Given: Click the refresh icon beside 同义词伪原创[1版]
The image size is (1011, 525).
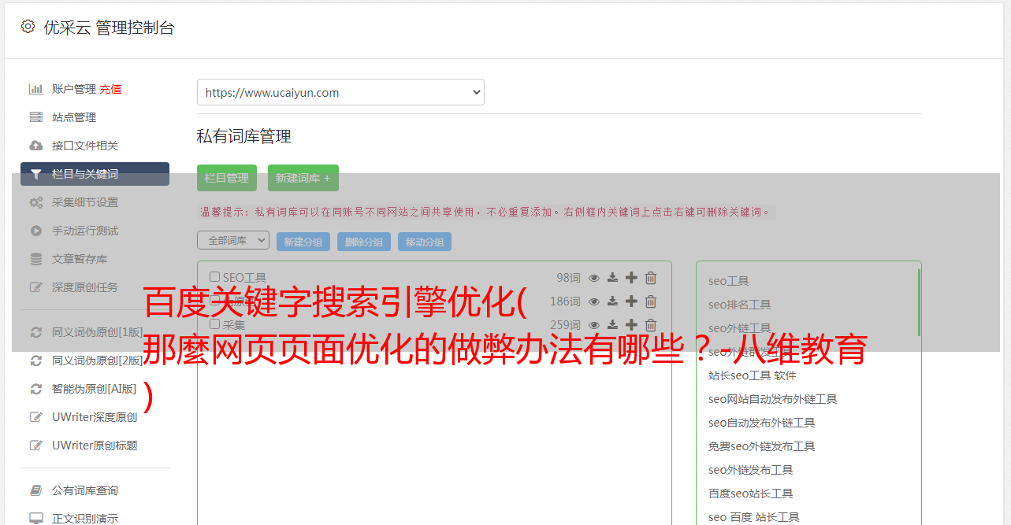Looking at the screenshot, I should click(36, 332).
